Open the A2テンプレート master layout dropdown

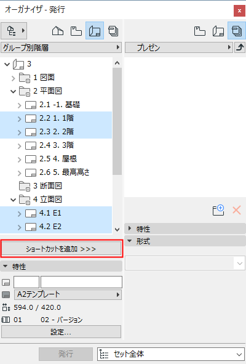click(x=68, y=294)
